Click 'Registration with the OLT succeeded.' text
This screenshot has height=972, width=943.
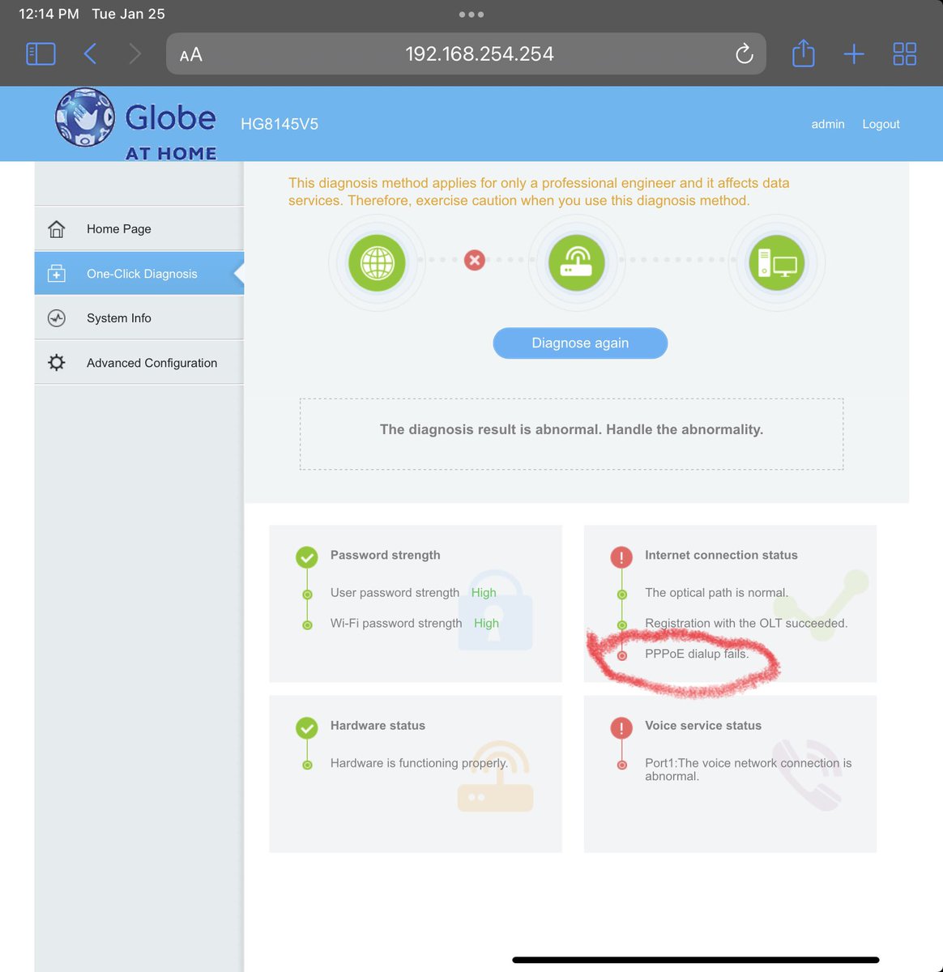click(746, 624)
